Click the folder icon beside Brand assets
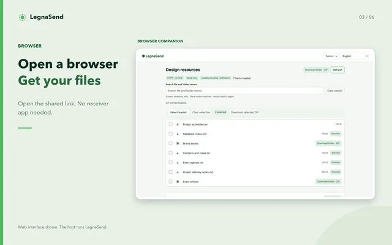 (178, 143)
